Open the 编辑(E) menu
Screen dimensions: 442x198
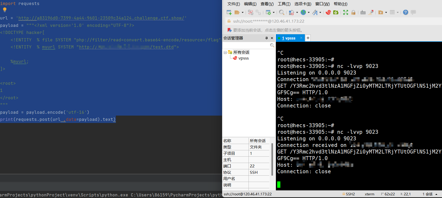pos(250,4)
